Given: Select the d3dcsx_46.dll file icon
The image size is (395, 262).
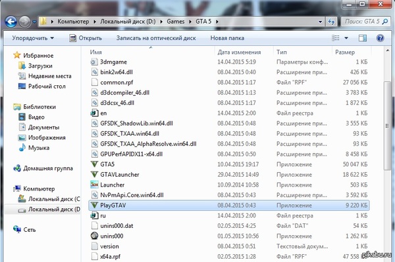Looking at the screenshot, I should point(94,103).
